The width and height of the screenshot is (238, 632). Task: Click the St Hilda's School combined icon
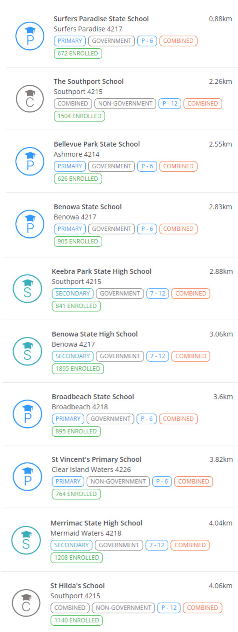point(26,603)
